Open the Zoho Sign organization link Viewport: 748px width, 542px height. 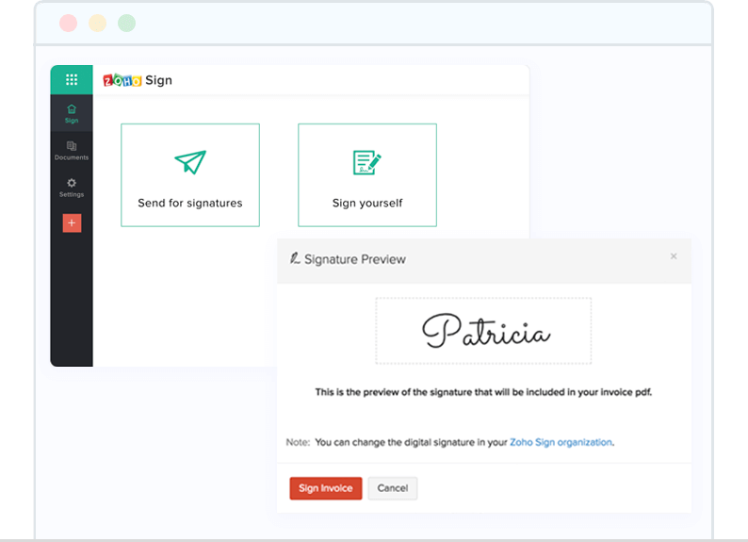pos(561,441)
